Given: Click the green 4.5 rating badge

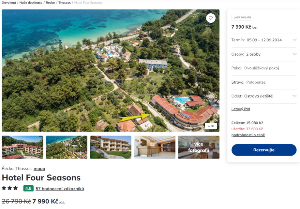Looking at the screenshot, I should point(28,188).
